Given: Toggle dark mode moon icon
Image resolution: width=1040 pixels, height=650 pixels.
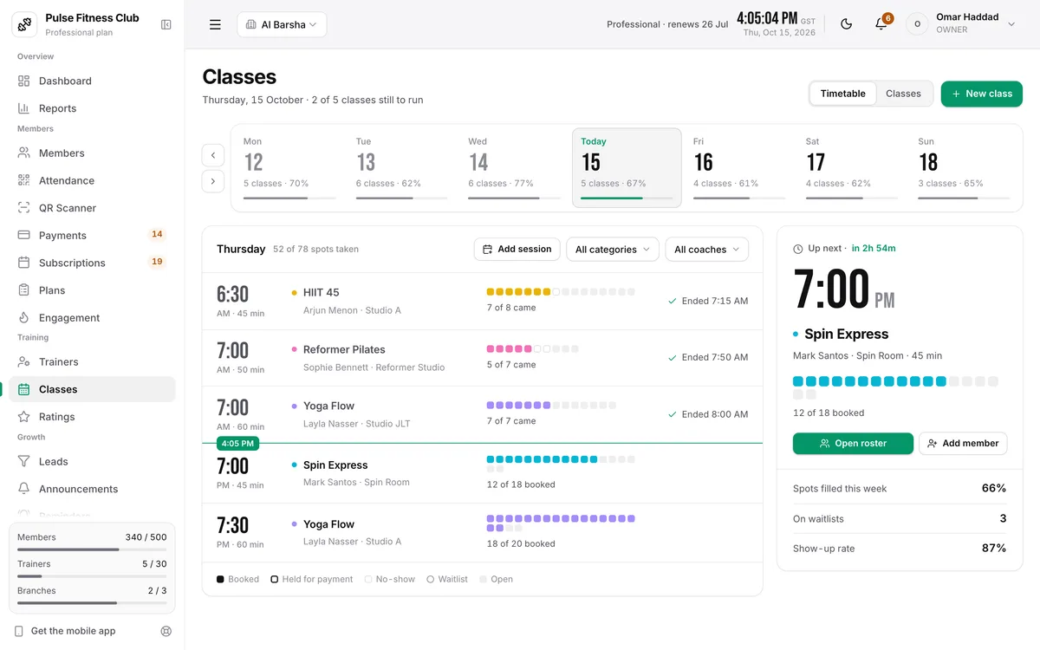Looking at the screenshot, I should tap(847, 24).
